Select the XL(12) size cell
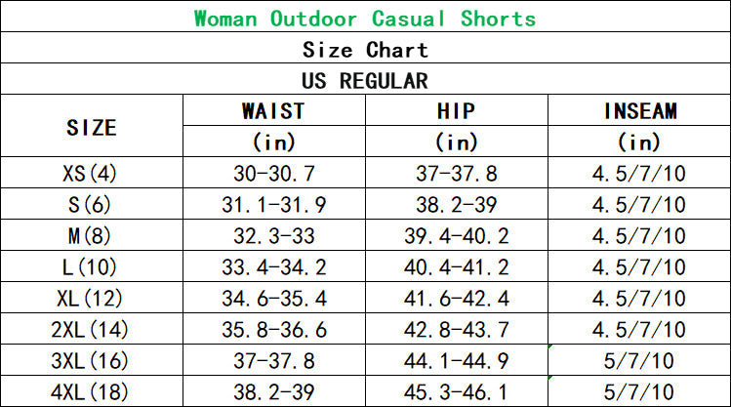 (90, 299)
